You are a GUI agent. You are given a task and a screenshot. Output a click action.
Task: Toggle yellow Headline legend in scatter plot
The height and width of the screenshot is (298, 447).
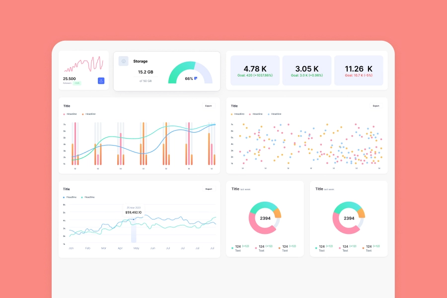click(238, 114)
